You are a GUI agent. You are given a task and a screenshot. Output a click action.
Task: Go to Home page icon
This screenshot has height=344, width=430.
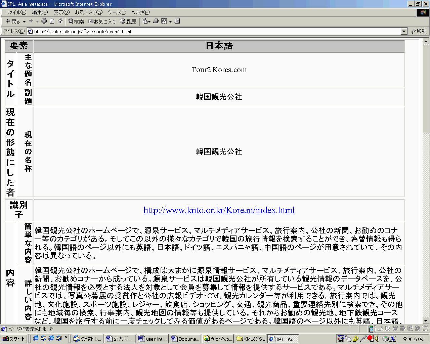point(60,21)
